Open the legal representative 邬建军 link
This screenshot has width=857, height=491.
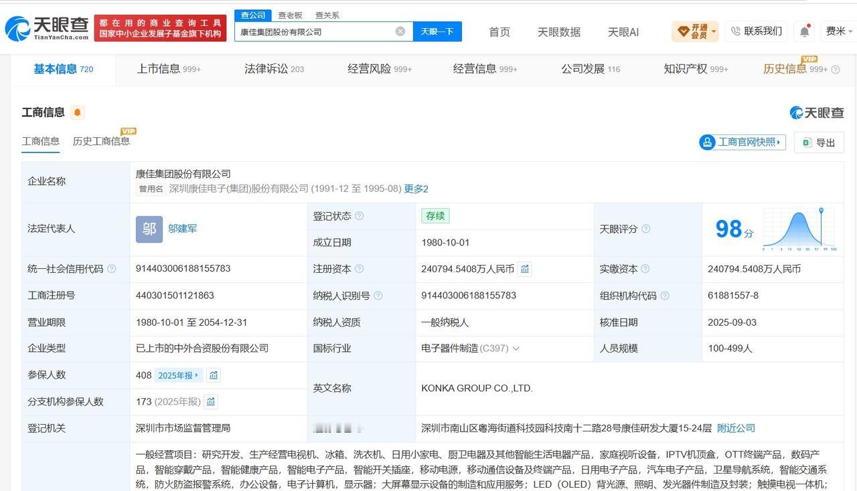pyautogui.click(x=182, y=229)
